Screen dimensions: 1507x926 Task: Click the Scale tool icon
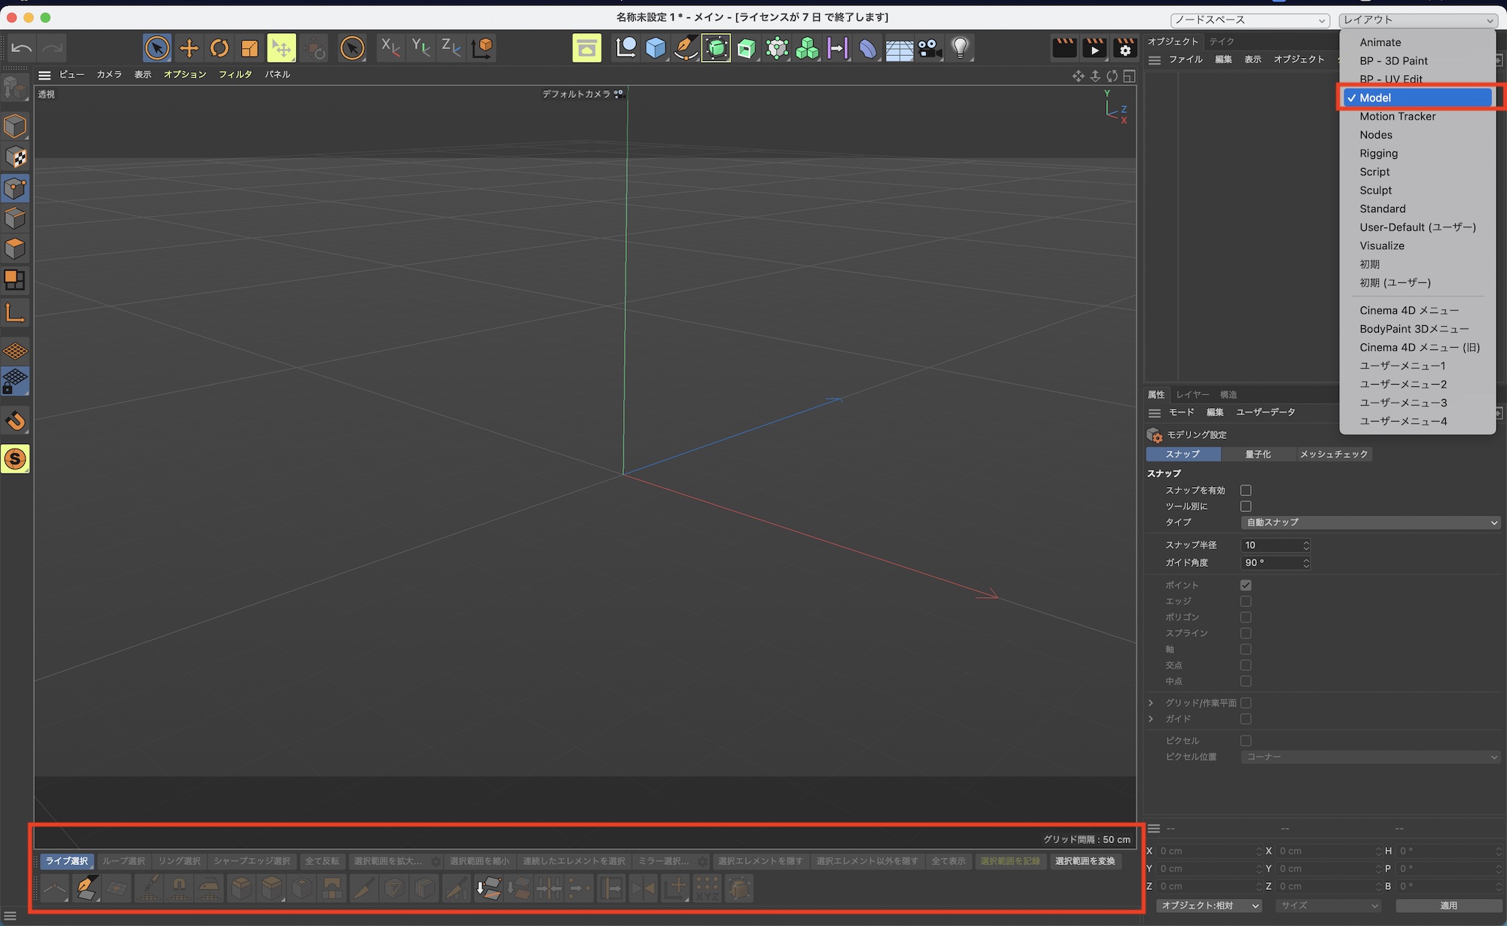pyautogui.click(x=249, y=49)
